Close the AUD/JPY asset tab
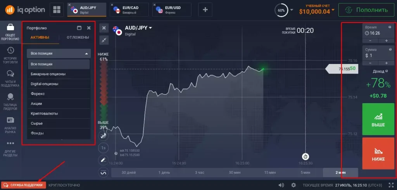The width and height of the screenshot is (397, 190). click(69, 5)
